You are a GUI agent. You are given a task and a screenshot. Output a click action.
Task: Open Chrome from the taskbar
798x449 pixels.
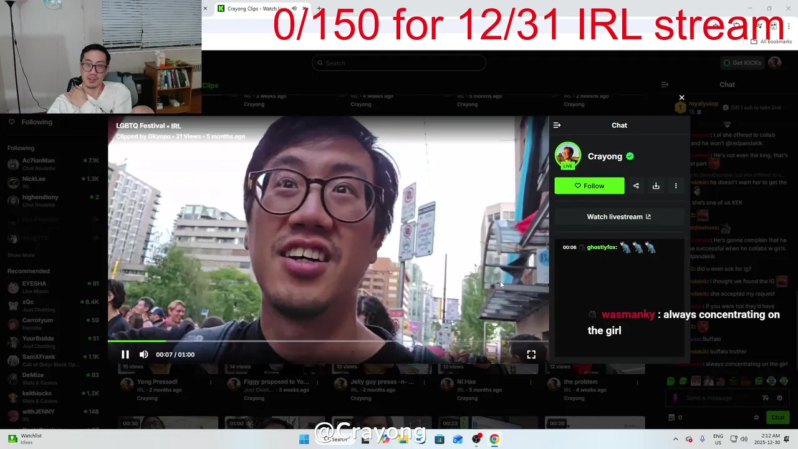(494, 439)
